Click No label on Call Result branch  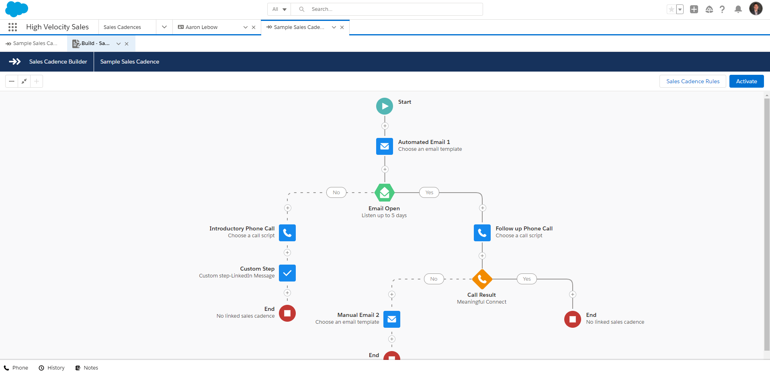[x=434, y=279]
